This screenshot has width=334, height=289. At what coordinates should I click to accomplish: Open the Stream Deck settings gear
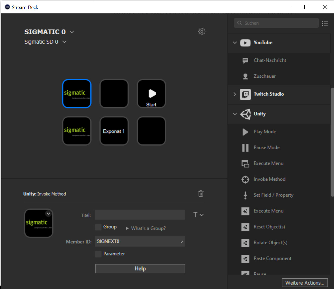click(202, 31)
